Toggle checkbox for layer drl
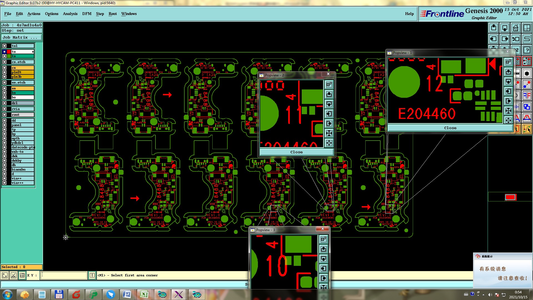This screenshot has width=533, height=300. [x=4, y=103]
